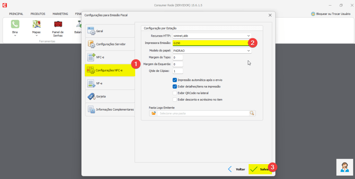The width and height of the screenshot is (355, 179).
Task: Open Painel de Senhas tool
Action: 58,26
